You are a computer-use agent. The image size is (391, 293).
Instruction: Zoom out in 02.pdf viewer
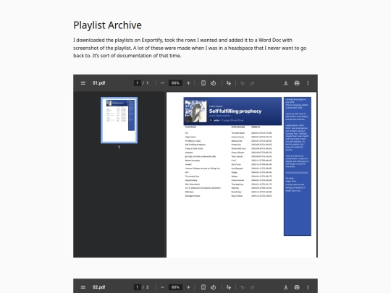click(x=162, y=287)
